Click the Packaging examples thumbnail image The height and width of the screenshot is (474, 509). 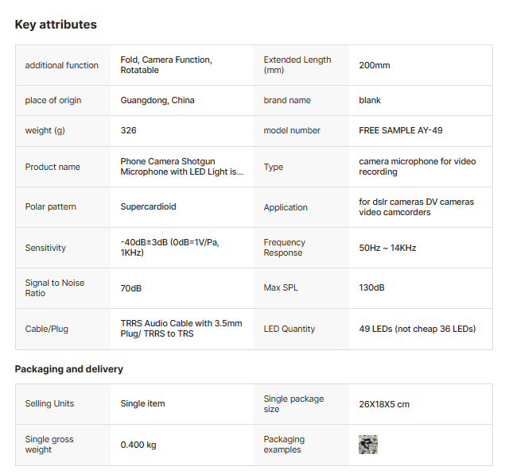368,445
